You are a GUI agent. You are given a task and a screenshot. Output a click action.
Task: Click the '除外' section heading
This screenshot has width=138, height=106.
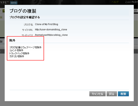tap(12, 40)
